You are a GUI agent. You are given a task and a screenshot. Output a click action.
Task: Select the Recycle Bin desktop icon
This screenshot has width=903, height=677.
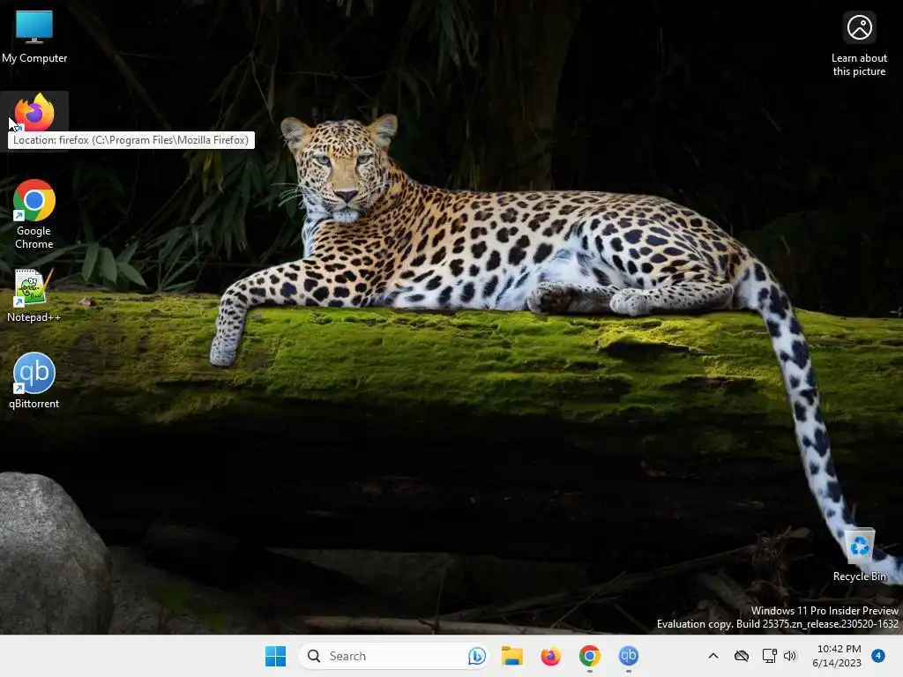click(x=859, y=555)
